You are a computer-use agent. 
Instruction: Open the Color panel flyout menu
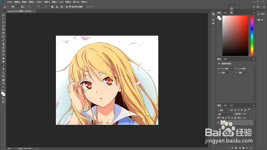click(254, 13)
